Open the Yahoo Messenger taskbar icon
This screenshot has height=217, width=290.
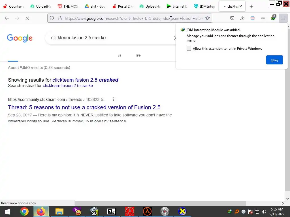[77, 211]
